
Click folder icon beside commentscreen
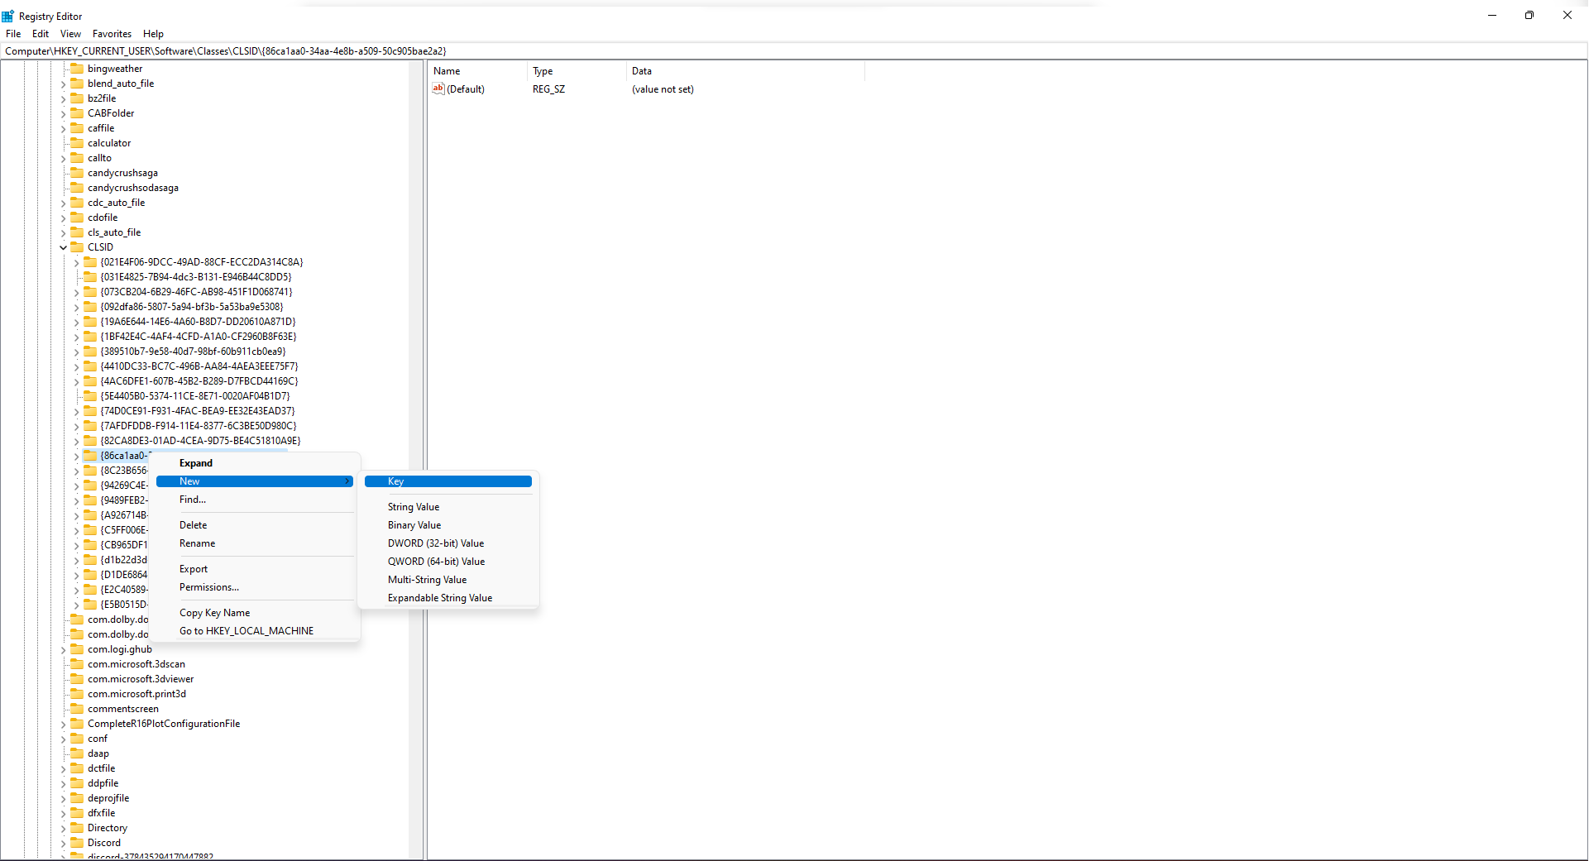tap(77, 709)
